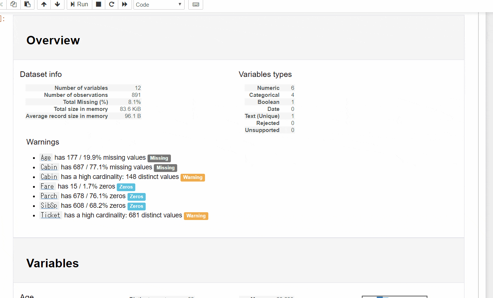Screen dimensions: 493x298
Task: Select the Categorical type label
Action: tap(264, 95)
